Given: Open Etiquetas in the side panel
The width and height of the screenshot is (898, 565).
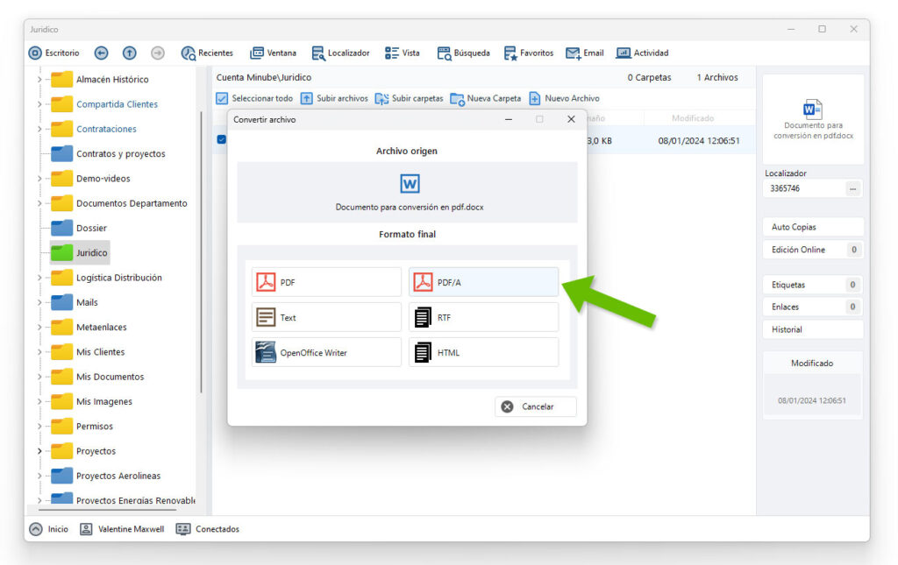Looking at the screenshot, I should click(x=813, y=285).
